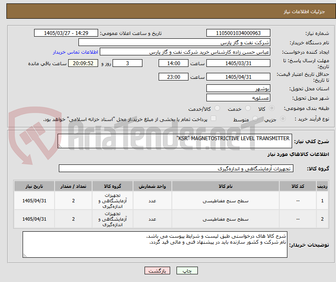Click the goods group field تجهیزات آزمایشگاهی

pyautogui.click(x=176, y=168)
